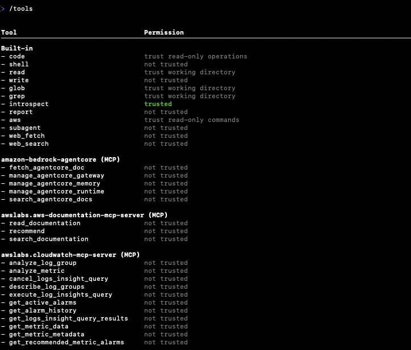Screen dimensions: 411x350
Task: Select cancel_logs_insight_query tool name
Action: click(58, 279)
